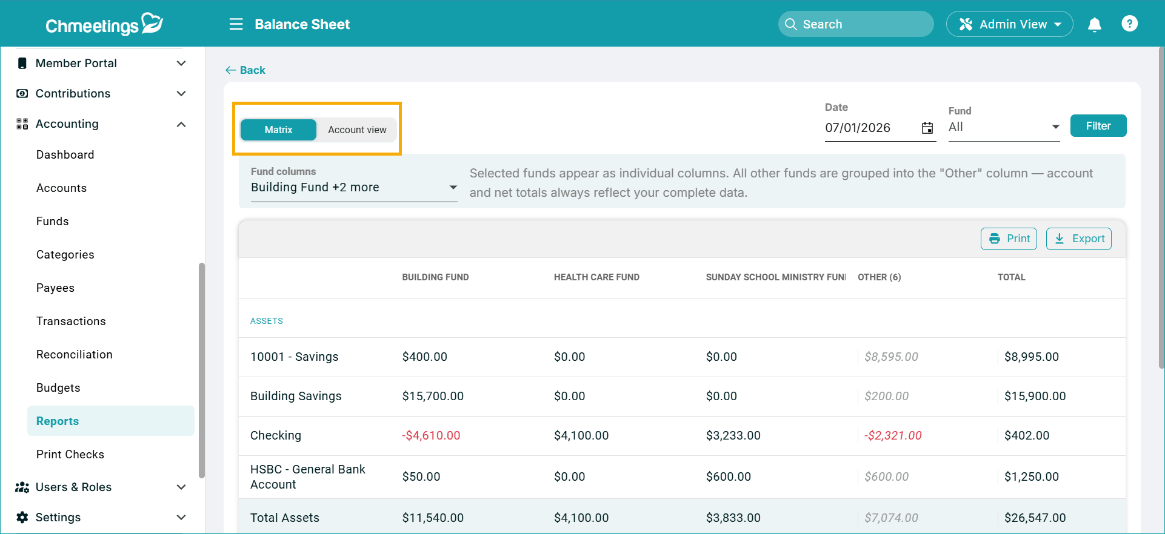Open the help question mark icon
This screenshot has width=1165, height=534.
click(x=1129, y=24)
